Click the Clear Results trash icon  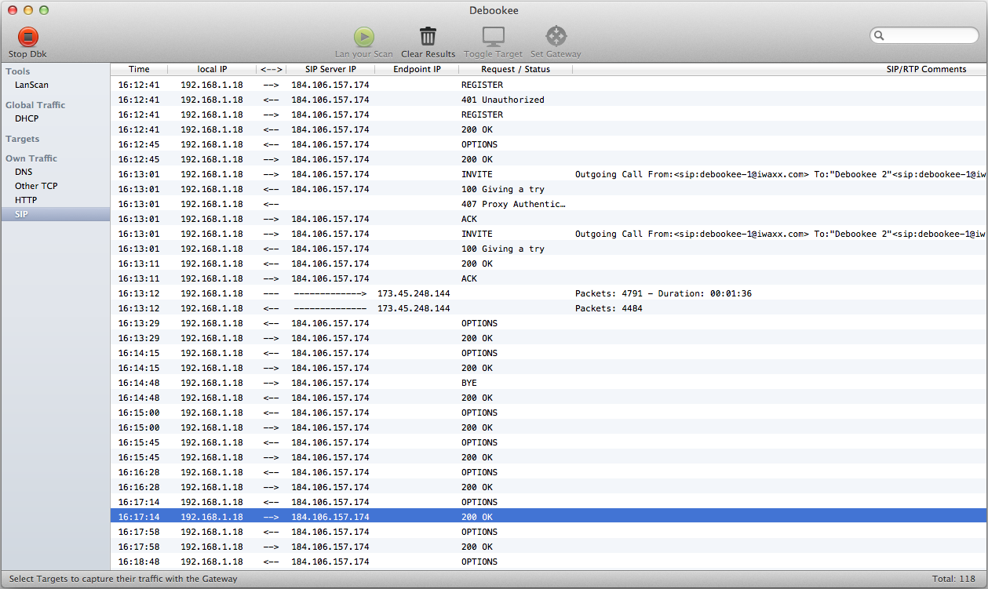tap(428, 37)
